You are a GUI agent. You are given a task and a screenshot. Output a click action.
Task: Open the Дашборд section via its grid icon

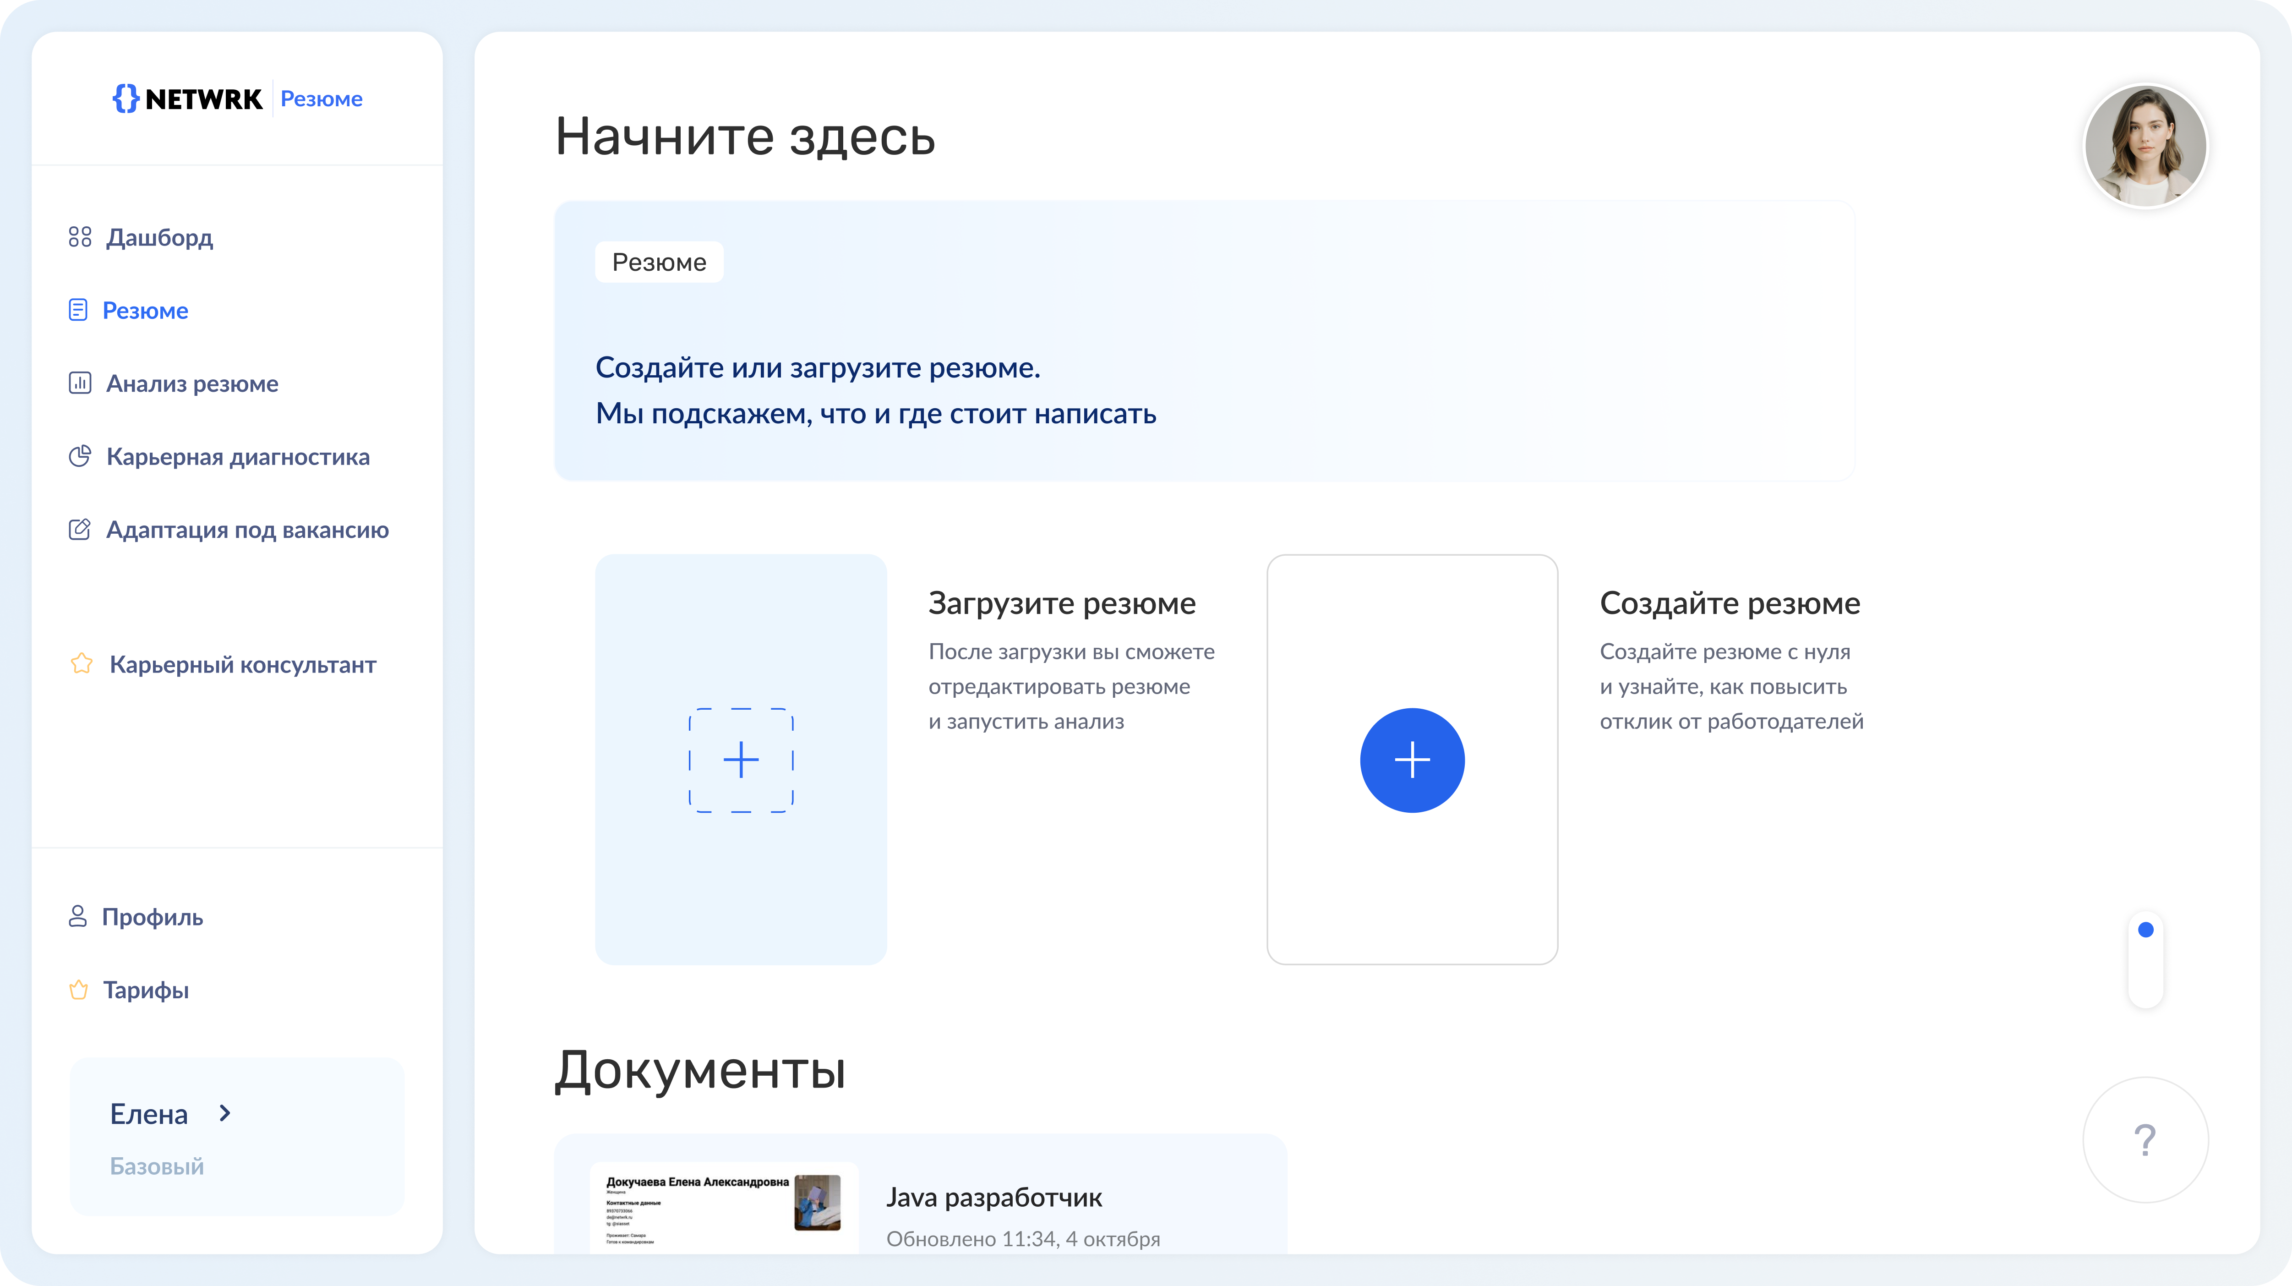[80, 237]
